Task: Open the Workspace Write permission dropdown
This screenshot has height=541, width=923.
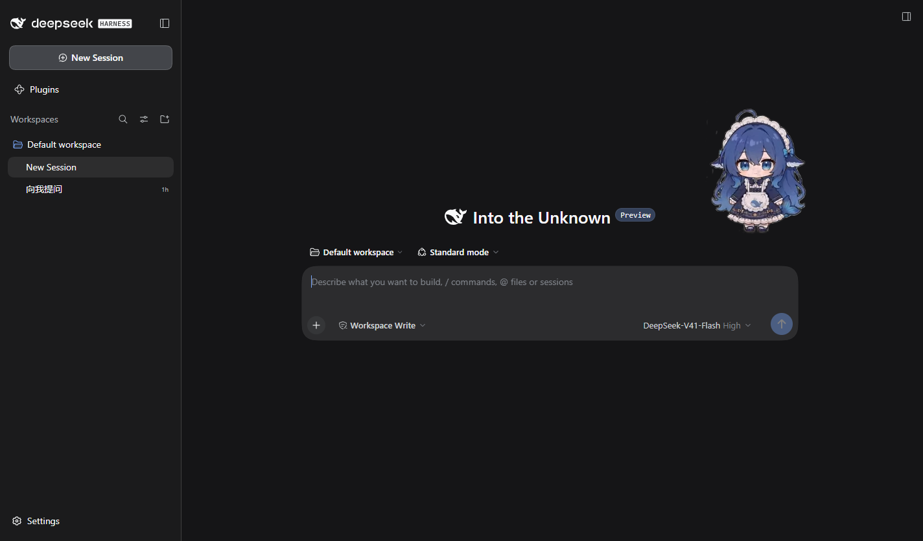Action: point(382,325)
